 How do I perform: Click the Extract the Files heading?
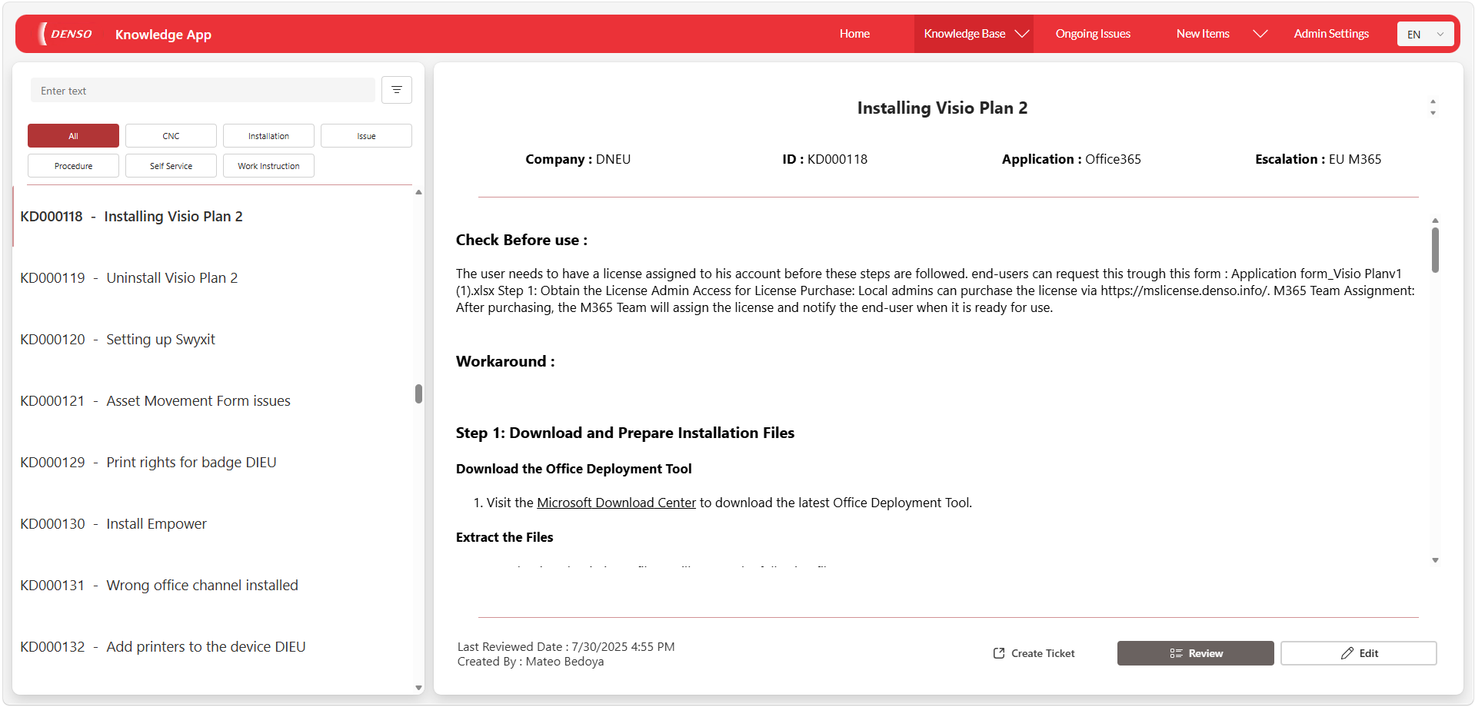tap(504, 537)
